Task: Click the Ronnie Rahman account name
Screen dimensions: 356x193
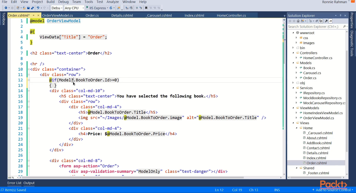Action: [334, 2]
